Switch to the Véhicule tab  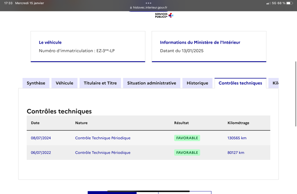tap(64, 83)
